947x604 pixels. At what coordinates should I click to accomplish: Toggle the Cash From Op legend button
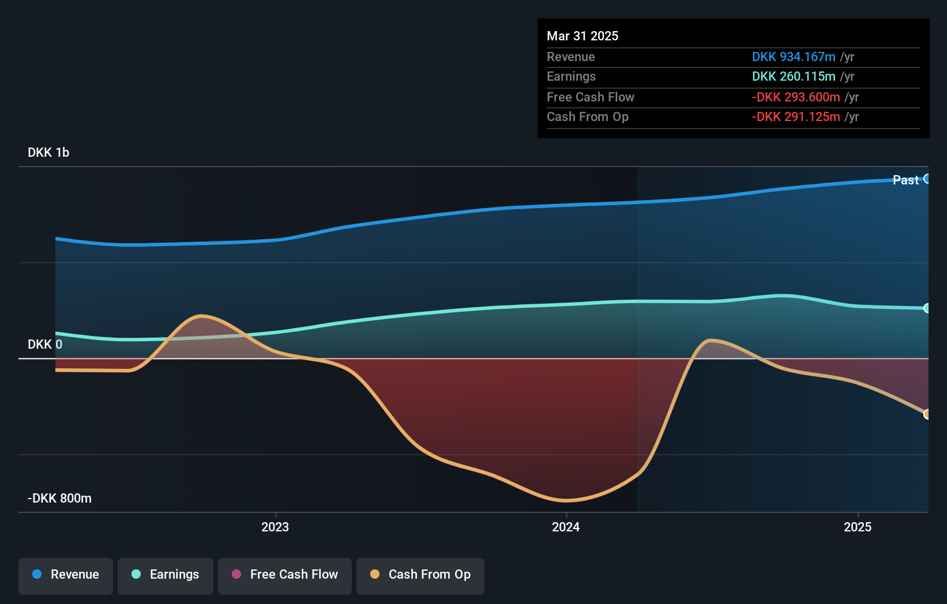(x=420, y=576)
